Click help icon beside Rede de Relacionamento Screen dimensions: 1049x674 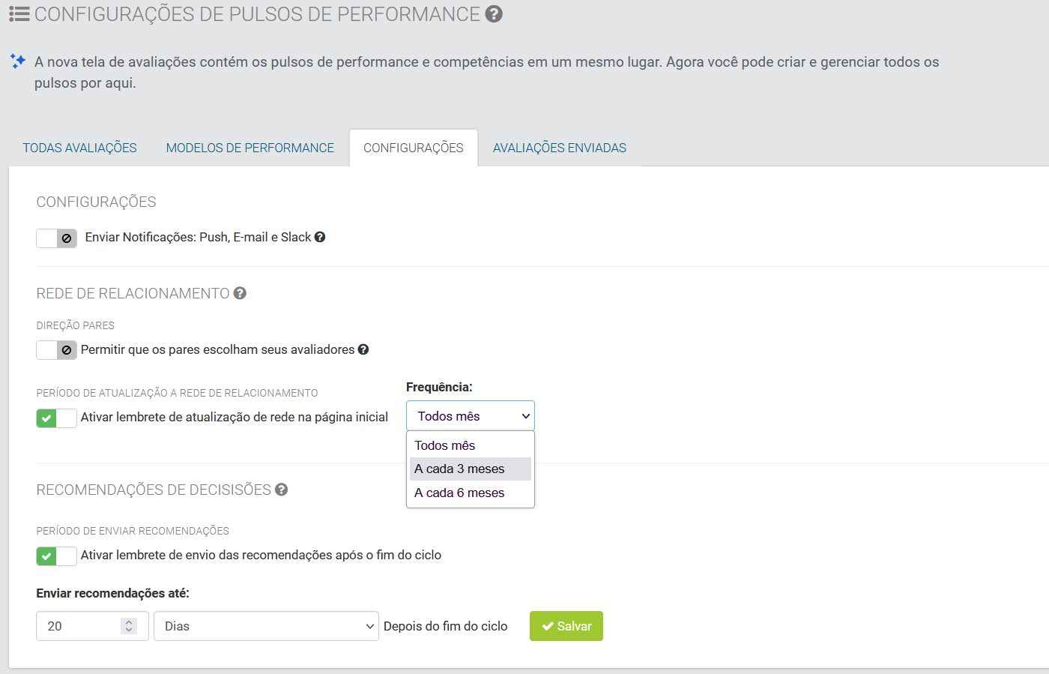click(240, 293)
